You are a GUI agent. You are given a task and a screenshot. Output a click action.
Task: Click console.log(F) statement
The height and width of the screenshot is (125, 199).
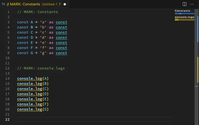click(33, 104)
